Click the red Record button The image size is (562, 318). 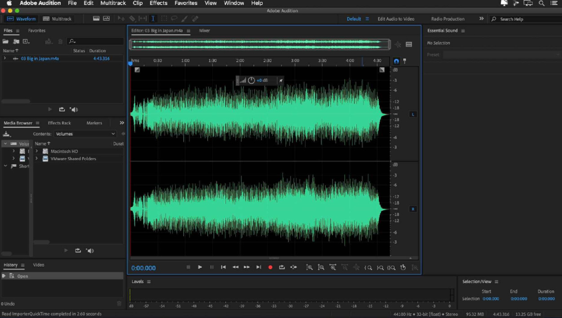[270, 267]
